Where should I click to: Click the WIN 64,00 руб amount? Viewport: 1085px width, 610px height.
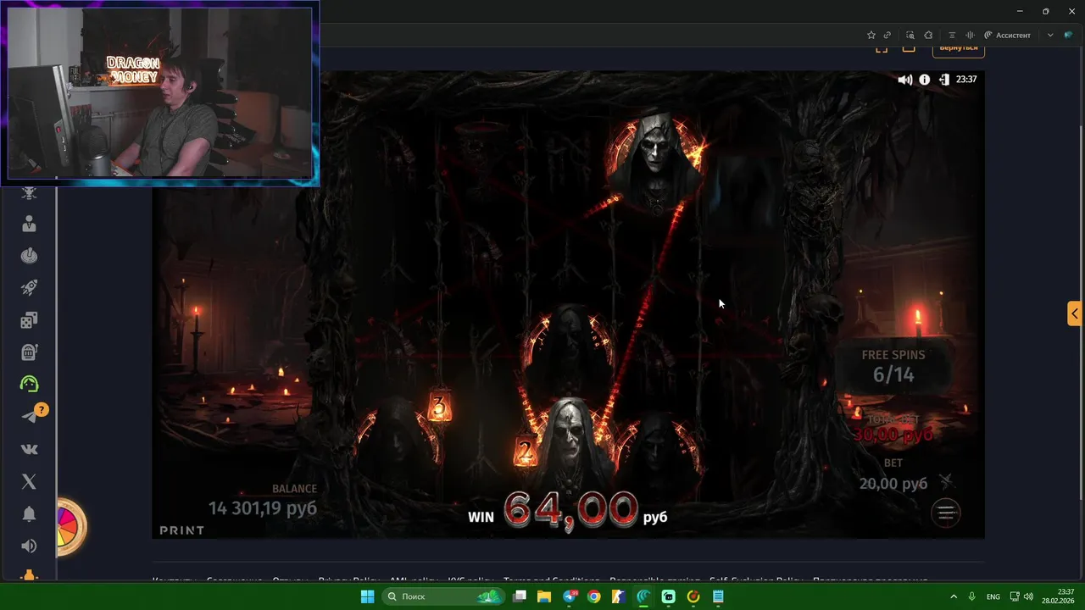coord(568,510)
